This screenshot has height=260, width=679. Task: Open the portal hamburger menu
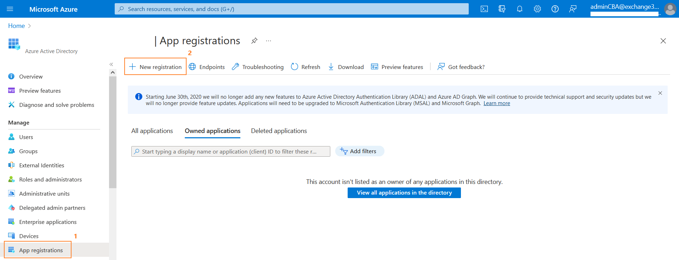click(10, 9)
